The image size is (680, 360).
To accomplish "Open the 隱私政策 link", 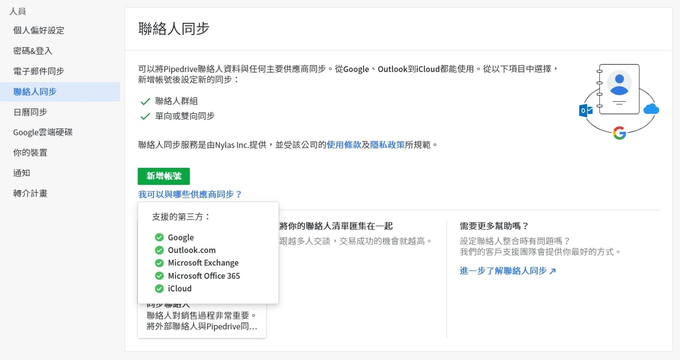I will (387, 144).
